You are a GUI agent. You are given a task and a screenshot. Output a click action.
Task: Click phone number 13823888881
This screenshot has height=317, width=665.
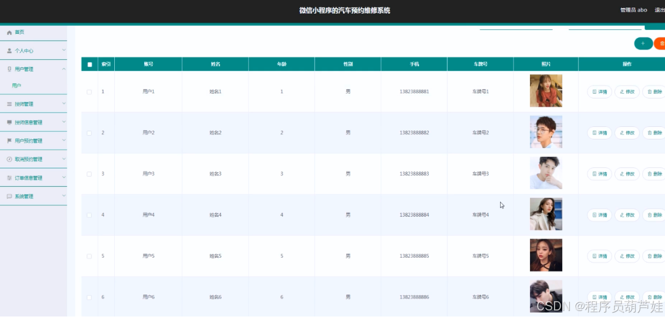414,92
